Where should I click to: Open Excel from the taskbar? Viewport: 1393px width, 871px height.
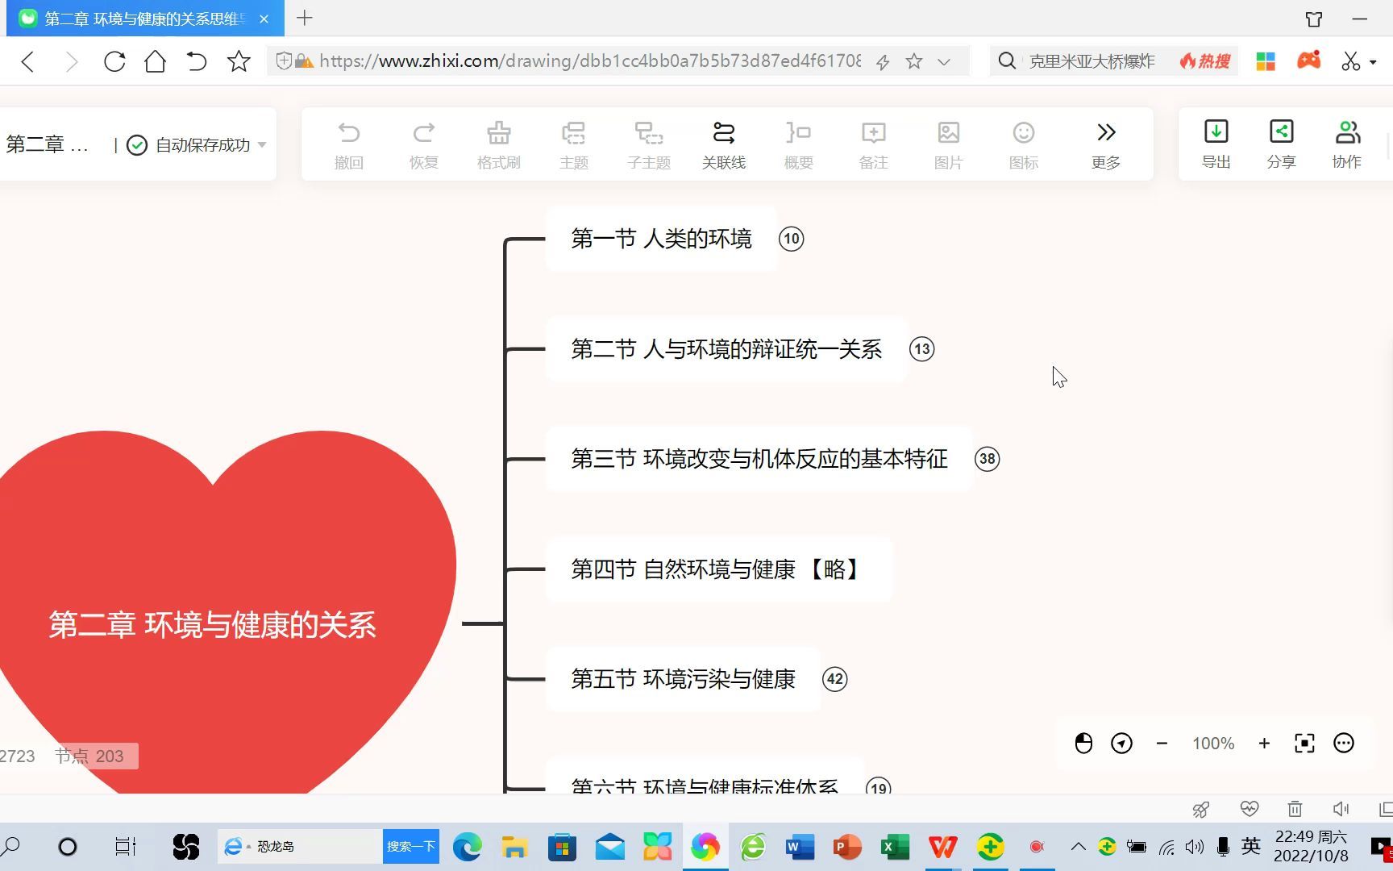[895, 847]
